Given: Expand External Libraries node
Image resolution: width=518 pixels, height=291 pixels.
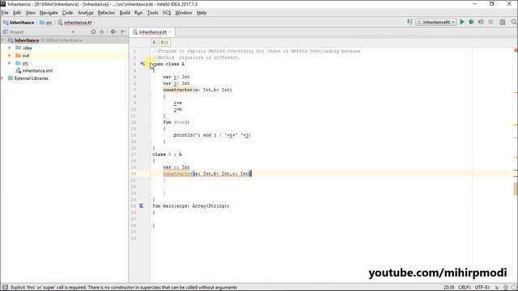Looking at the screenshot, I should [x=2, y=78].
